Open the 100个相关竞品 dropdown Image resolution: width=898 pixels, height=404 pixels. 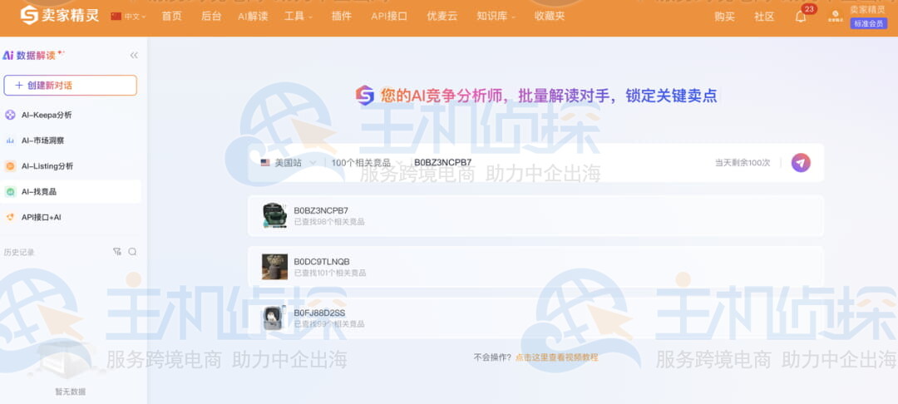click(x=366, y=163)
